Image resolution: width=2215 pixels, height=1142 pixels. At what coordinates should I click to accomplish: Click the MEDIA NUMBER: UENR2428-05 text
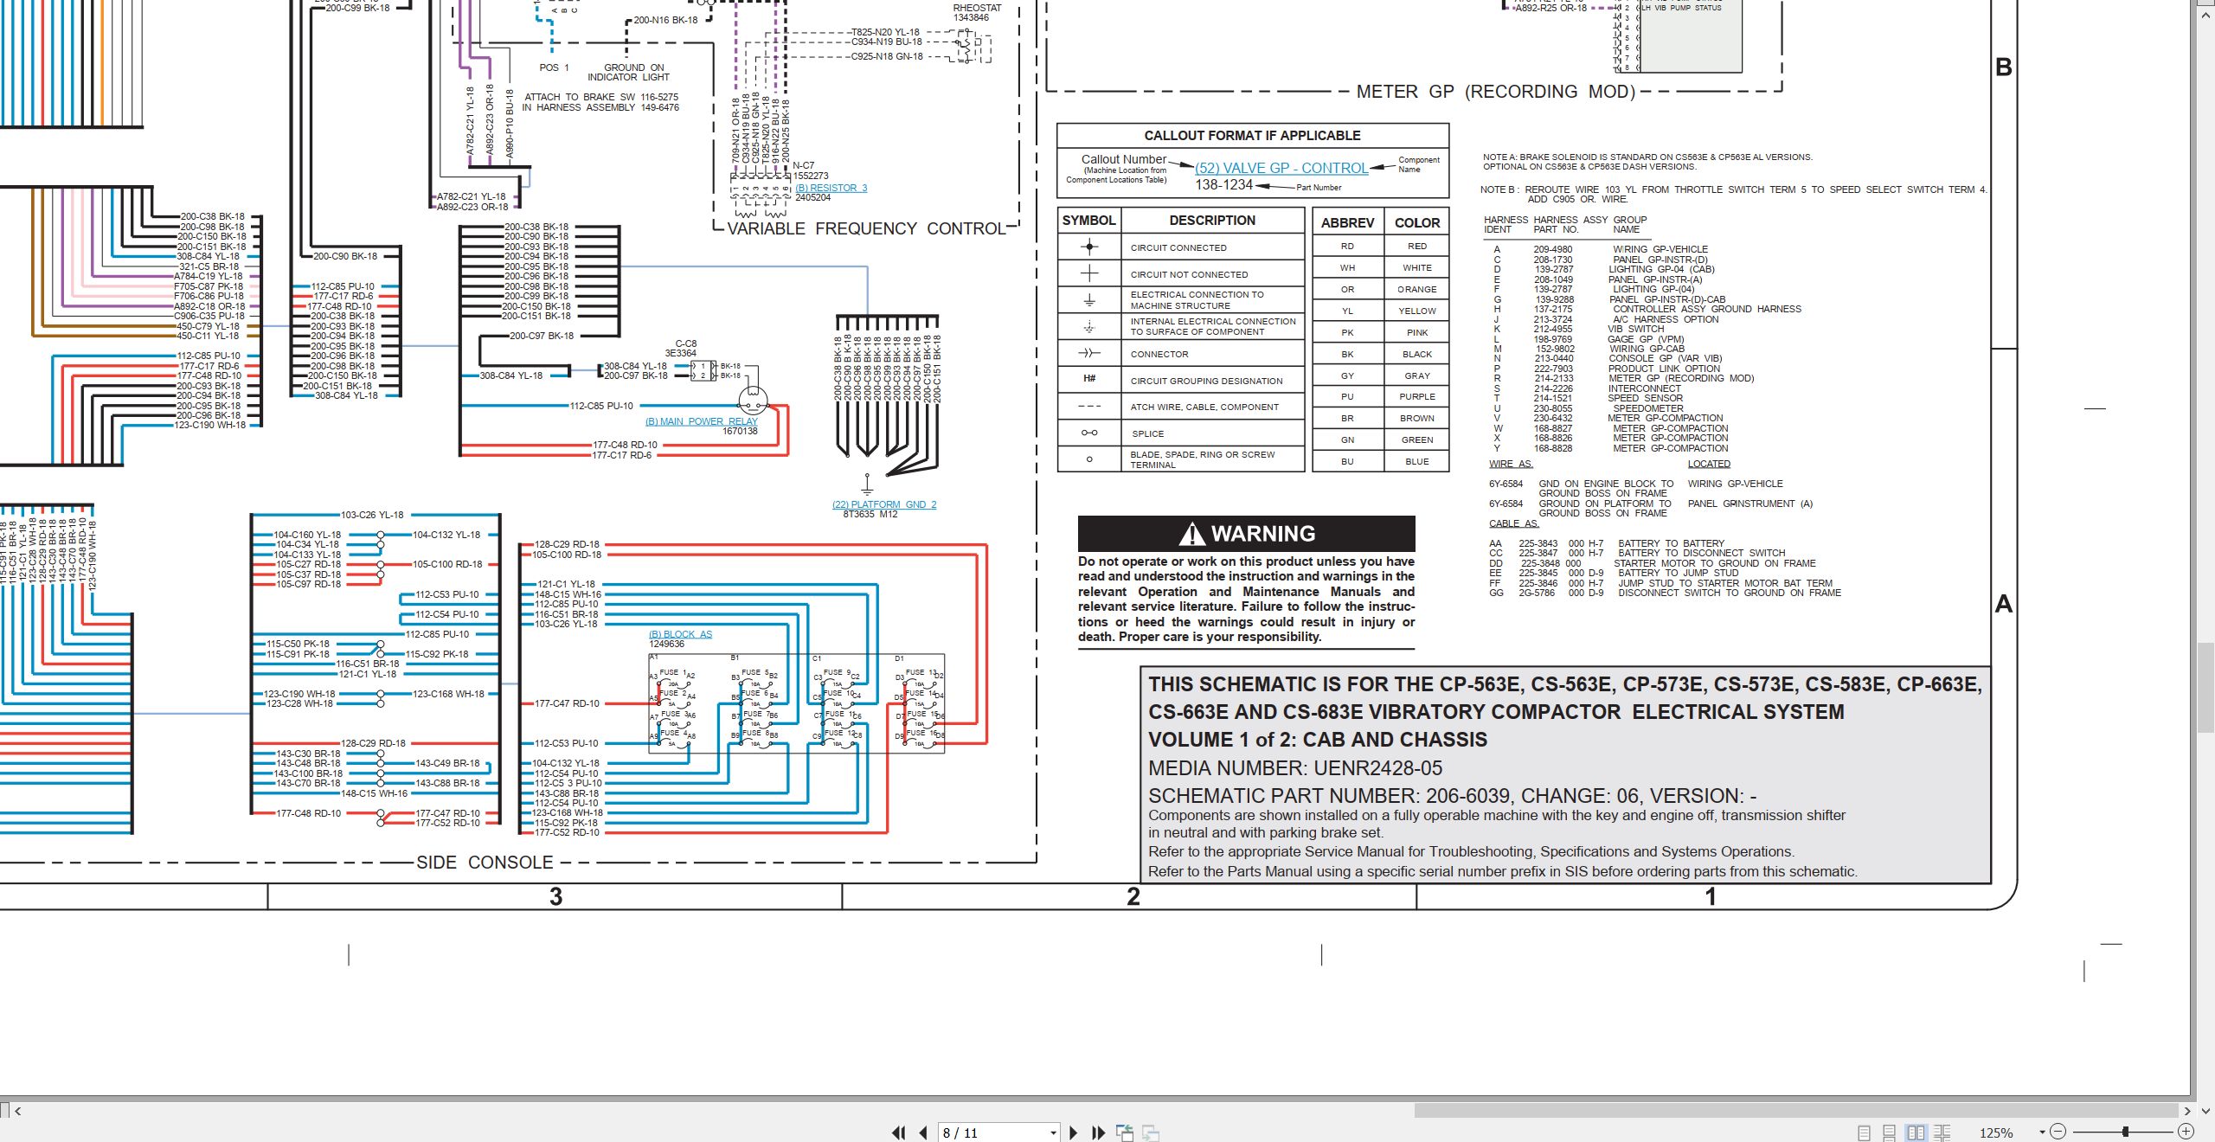coord(1295,768)
